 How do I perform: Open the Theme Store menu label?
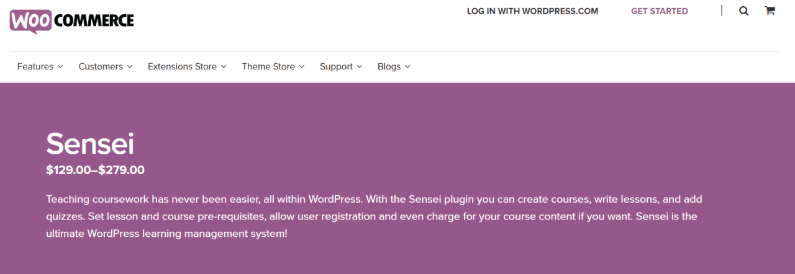(268, 66)
